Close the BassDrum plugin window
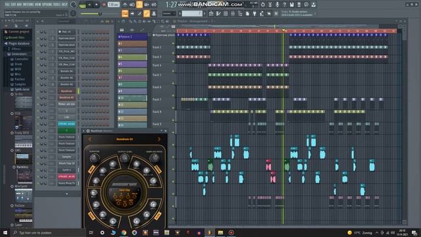This screenshot has width=421, height=237. (166, 131)
